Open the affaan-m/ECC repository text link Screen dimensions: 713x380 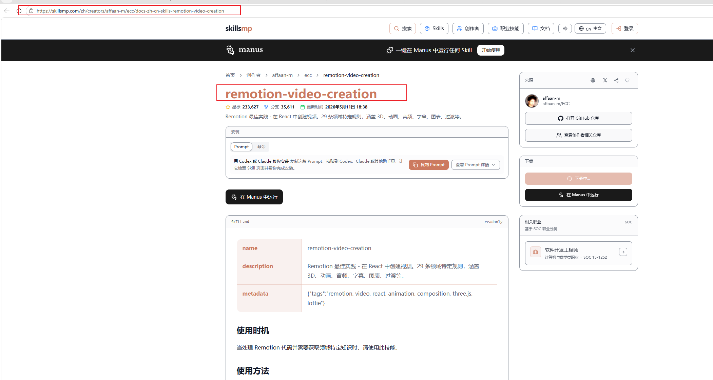coord(556,104)
